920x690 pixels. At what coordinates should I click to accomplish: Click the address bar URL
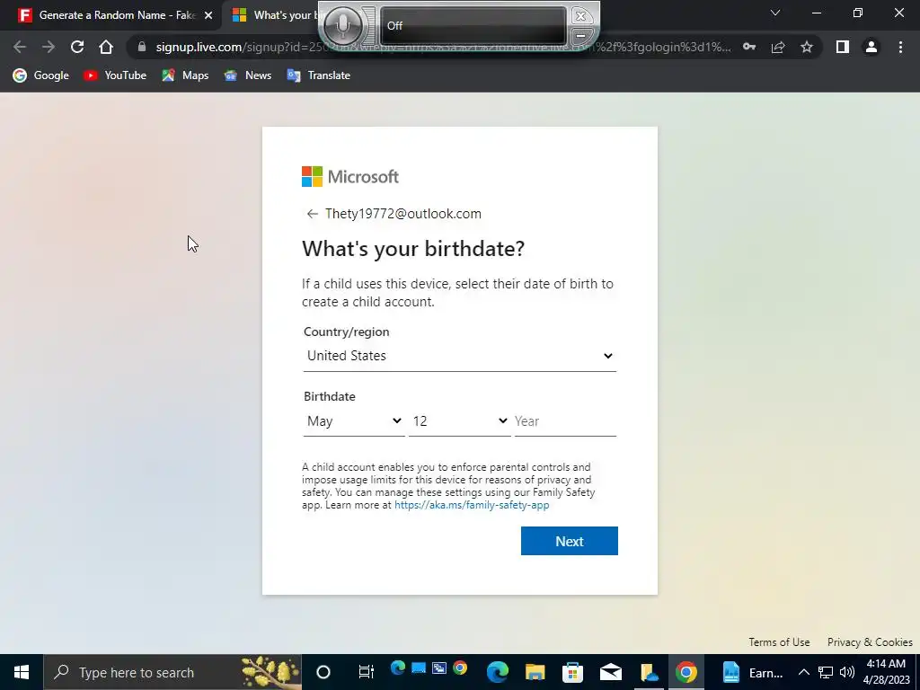pyautogui.click(x=443, y=47)
